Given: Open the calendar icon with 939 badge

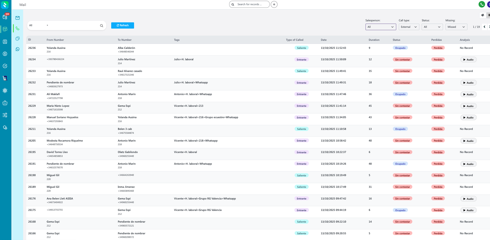Looking at the screenshot, I should coord(5,17).
